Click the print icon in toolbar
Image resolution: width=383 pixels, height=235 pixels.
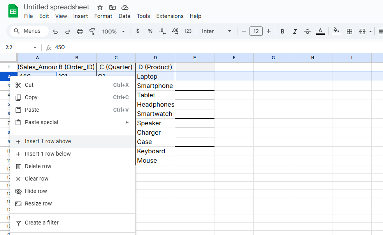80,32
